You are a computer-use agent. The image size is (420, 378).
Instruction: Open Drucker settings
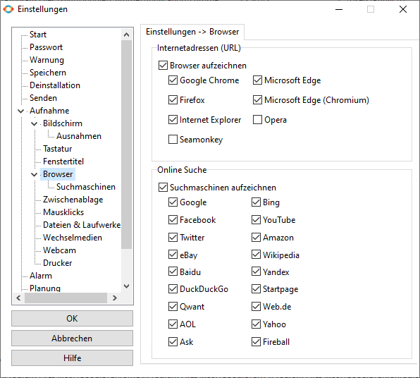point(57,263)
